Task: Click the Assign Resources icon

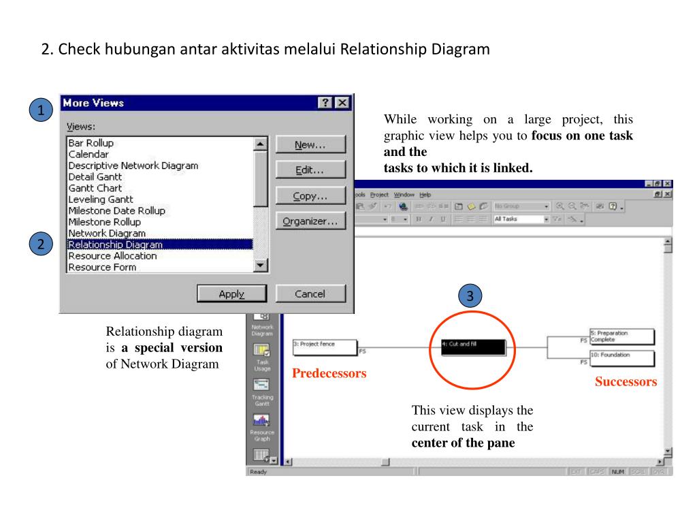Action: coord(484,206)
